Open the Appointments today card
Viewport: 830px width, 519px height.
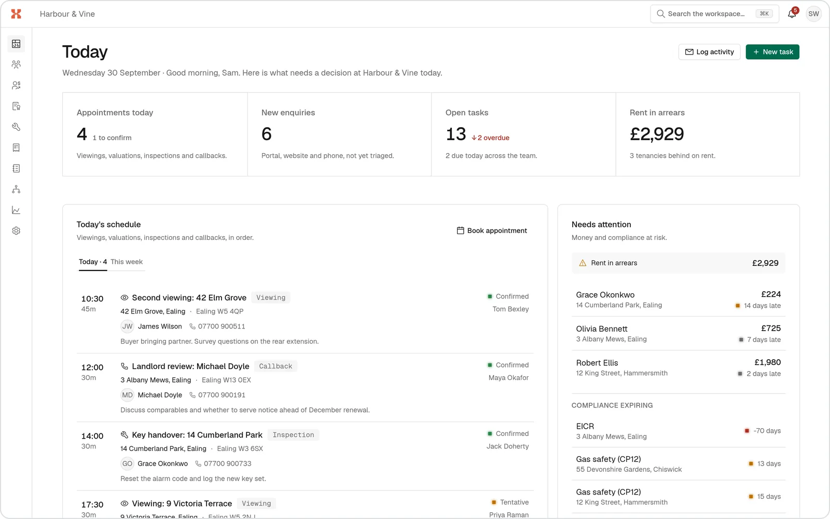(155, 134)
